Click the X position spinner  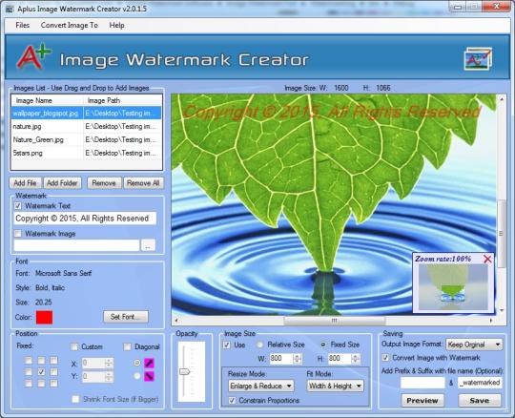(x=109, y=363)
